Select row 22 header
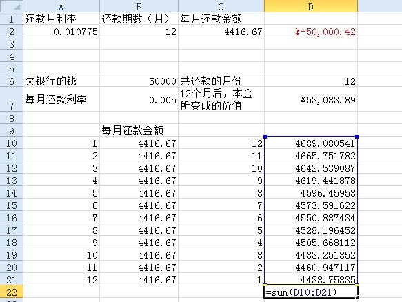The width and height of the screenshot is (402, 302). tap(12, 292)
